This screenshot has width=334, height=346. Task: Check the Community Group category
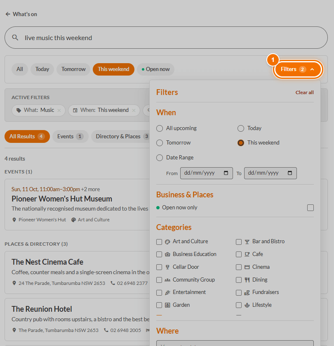click(x=159, y=280)
